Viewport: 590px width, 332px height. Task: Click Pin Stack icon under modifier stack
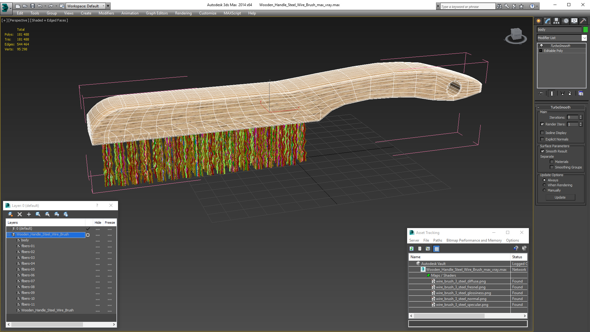point(541,93)
